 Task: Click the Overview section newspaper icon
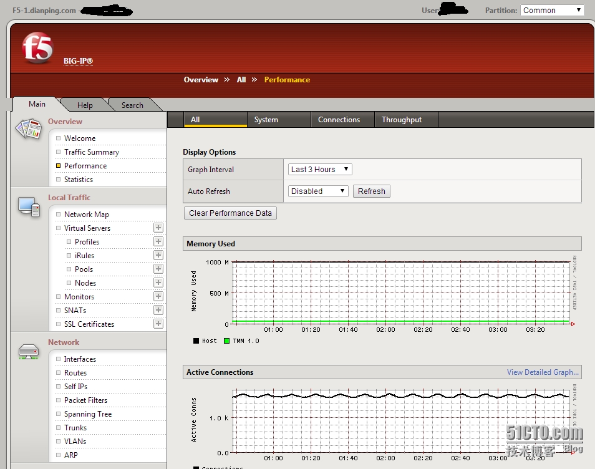(29, 128)
